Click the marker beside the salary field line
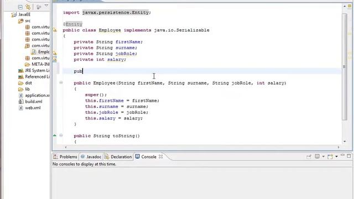 (55, 59)
